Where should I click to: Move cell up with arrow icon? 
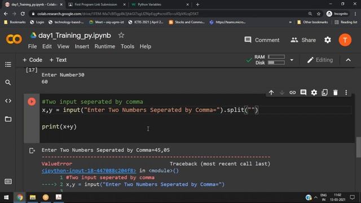pos(271,92)
